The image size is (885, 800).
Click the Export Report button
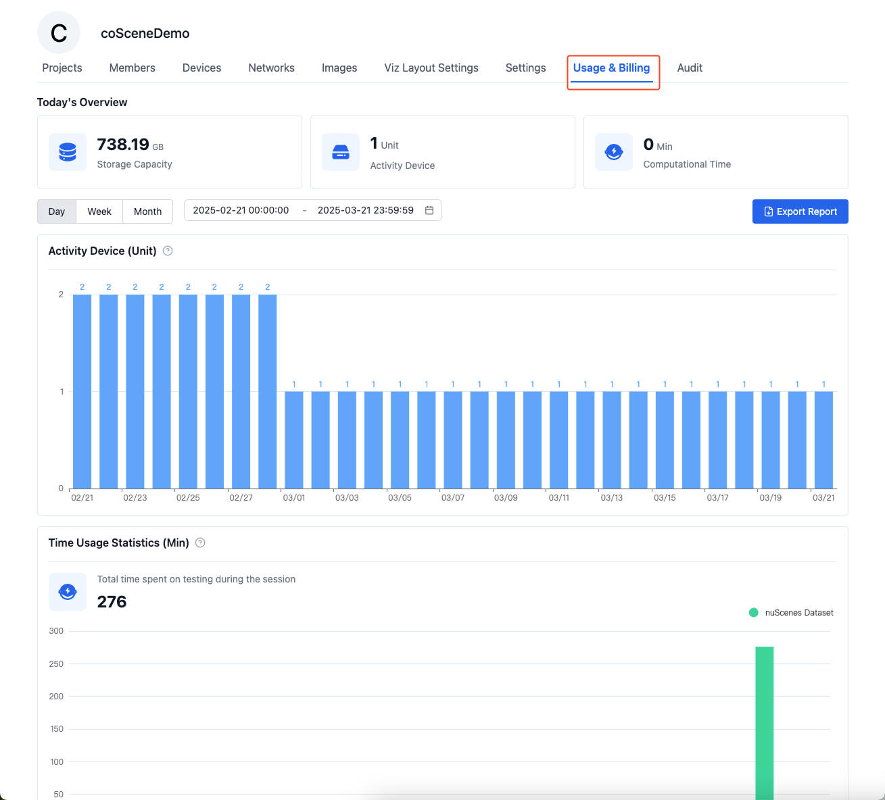tap(800, 211)
